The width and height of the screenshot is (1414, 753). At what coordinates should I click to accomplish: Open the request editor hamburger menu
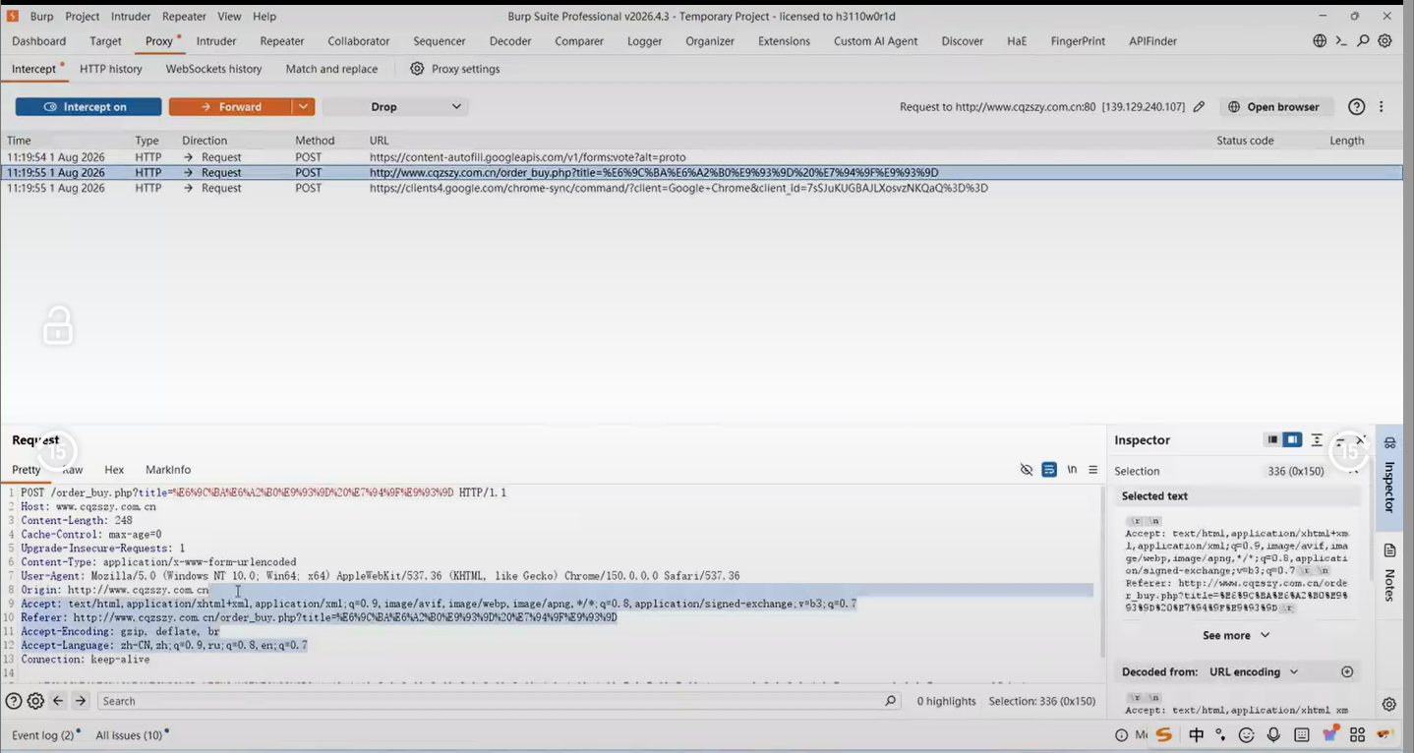click(x=1092, y=470)
